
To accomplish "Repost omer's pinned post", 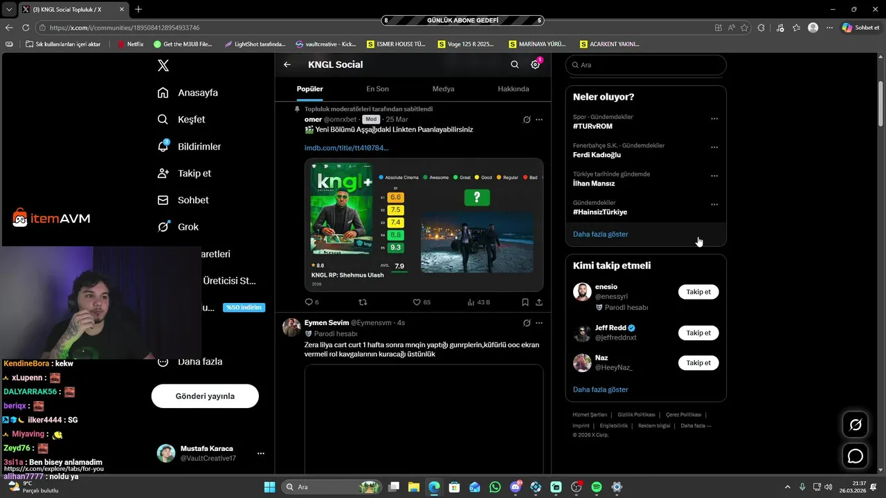I will pyautogui.click(x=363, y=302).
